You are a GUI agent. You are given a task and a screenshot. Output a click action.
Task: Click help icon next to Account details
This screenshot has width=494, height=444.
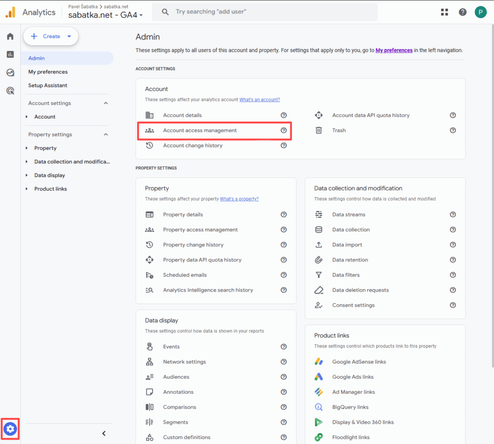click(284, 115)
